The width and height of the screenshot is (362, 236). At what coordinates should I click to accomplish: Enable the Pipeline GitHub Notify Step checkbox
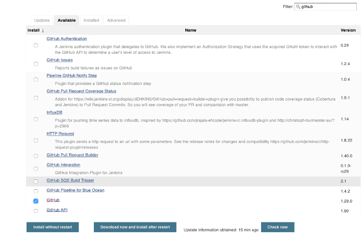tap(36, 80)
